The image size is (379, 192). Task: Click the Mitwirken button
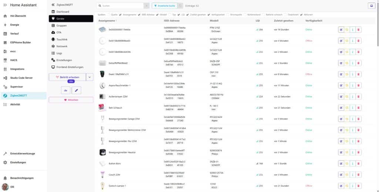[71, 100]
